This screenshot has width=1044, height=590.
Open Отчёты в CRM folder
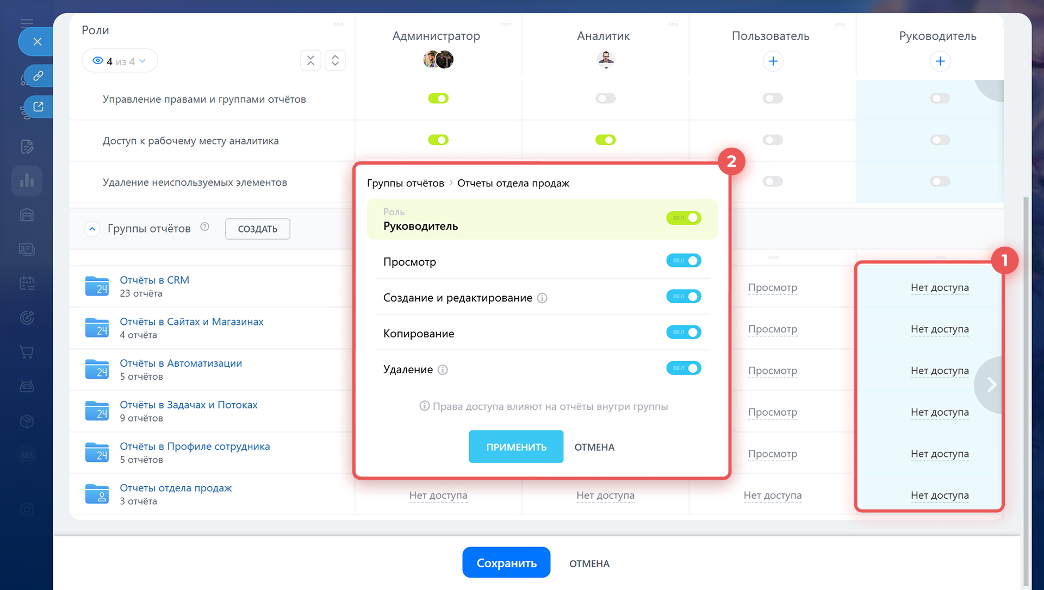pos(154,280)
